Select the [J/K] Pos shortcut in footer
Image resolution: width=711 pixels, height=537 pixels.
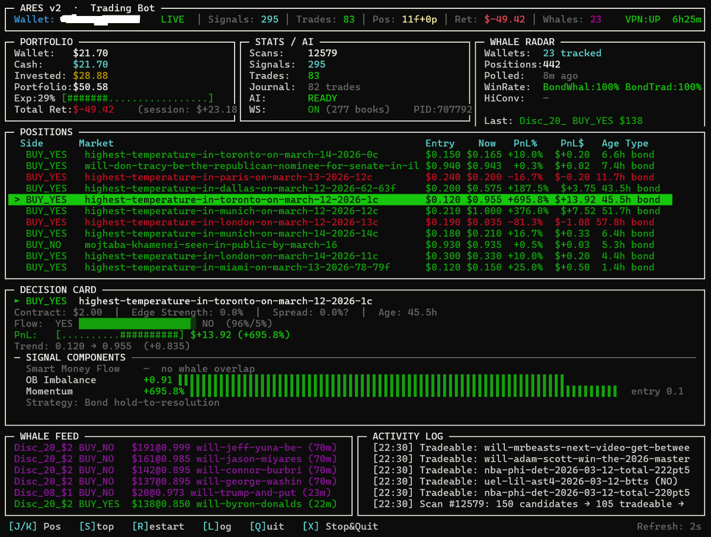(x=35, y=526)
